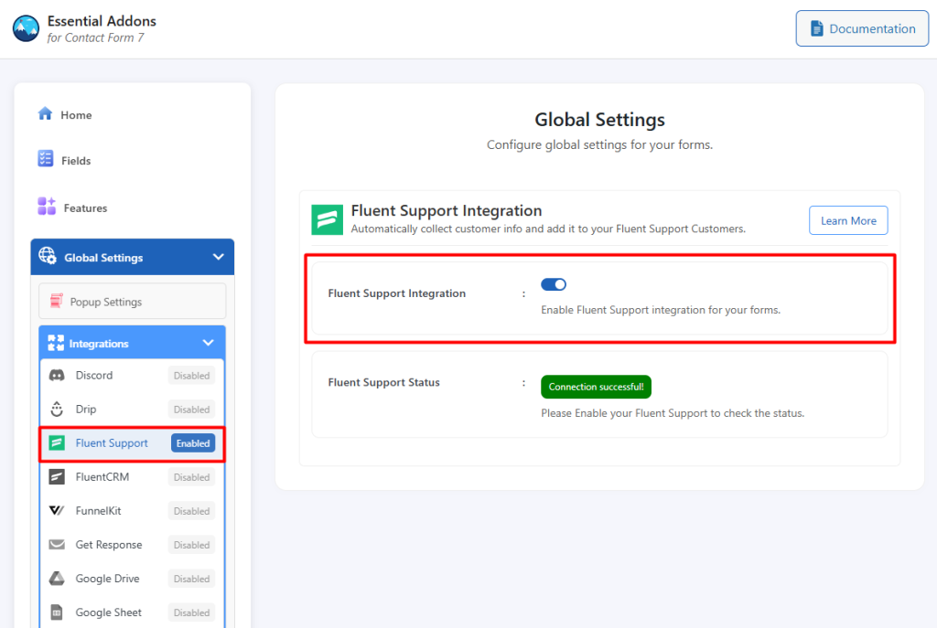Open Popup Settings submenu item
Viewport: 937px width, 628px height.
133,302
